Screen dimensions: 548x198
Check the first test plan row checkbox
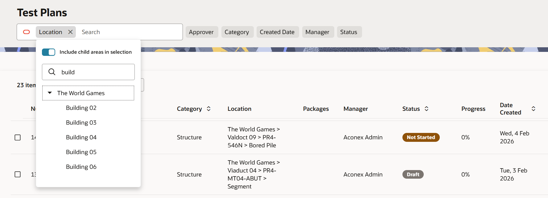(x=18, y=138)
